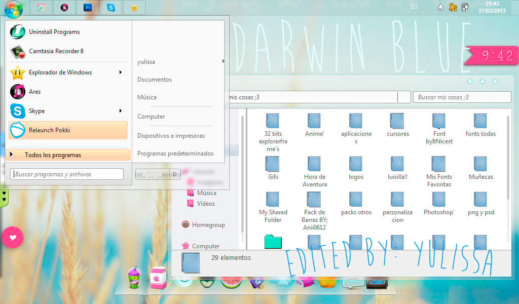
Task: Click the pink 9:42 clock gadget
Action: point(492,56)
